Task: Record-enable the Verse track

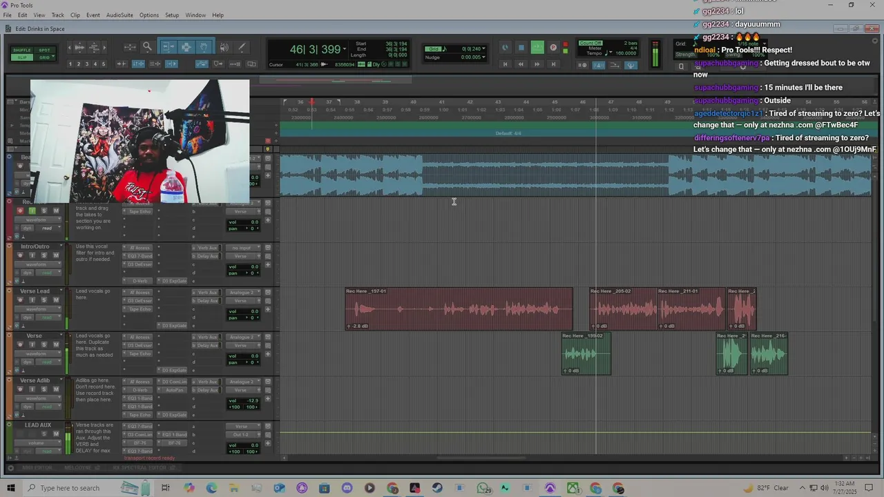Action: pyautogui.click(x=20, y=345)
